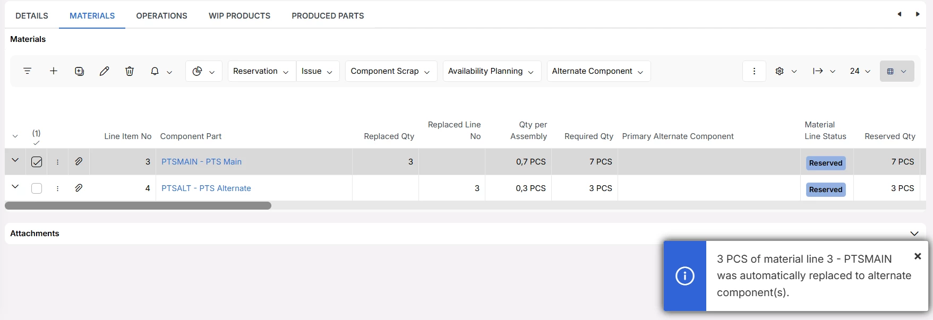This screenshot has height=320, width=933.
Task: Click the bell notification icon
Action: coord(155,71)
